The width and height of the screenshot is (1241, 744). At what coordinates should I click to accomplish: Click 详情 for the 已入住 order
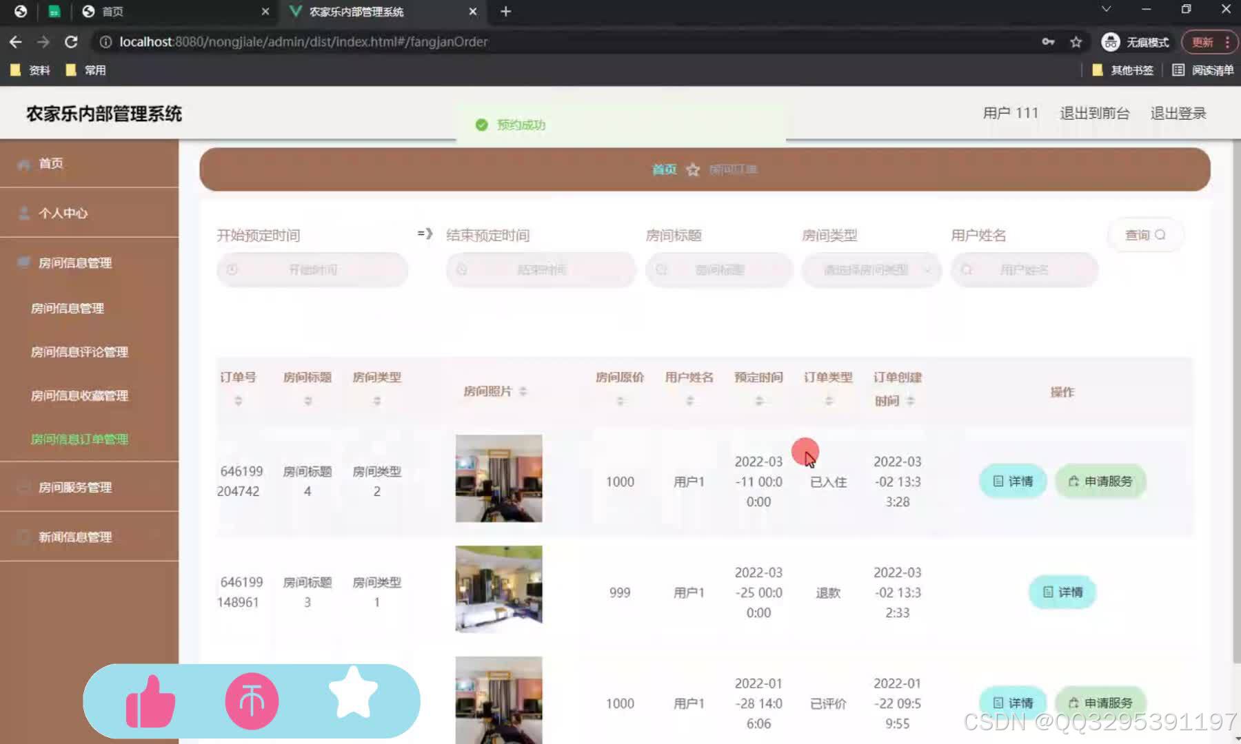click(1013, 481)
